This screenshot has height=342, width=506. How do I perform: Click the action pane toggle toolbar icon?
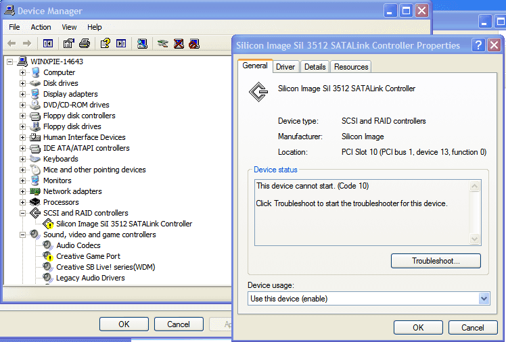(x=121, y=43)
